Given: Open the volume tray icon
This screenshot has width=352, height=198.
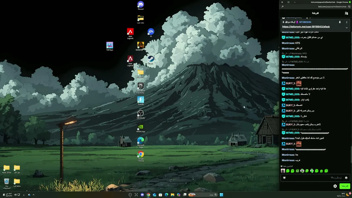Looking at the screenshot, I should tap(15, 195).
